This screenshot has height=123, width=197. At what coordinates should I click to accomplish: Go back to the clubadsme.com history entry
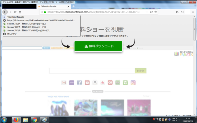pos(41,20)
